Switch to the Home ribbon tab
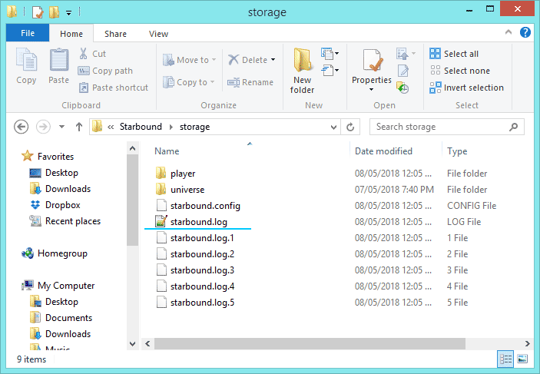 71,34
